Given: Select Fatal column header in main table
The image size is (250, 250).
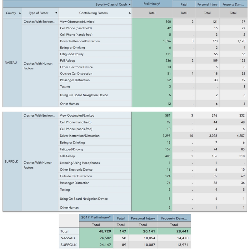Looking at the screenshot, I should point(184,4).
